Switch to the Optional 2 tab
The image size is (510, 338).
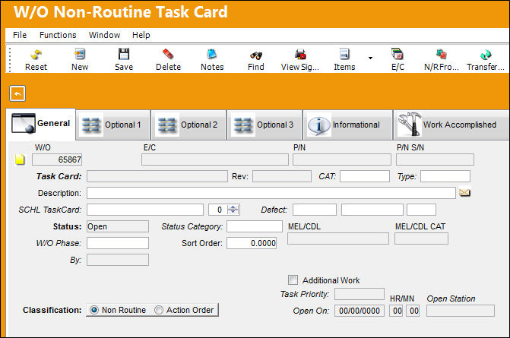pyautogui.click(x=188, y=125)
